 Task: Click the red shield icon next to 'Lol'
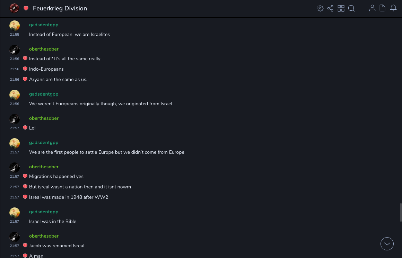click(x=25, y=128)
